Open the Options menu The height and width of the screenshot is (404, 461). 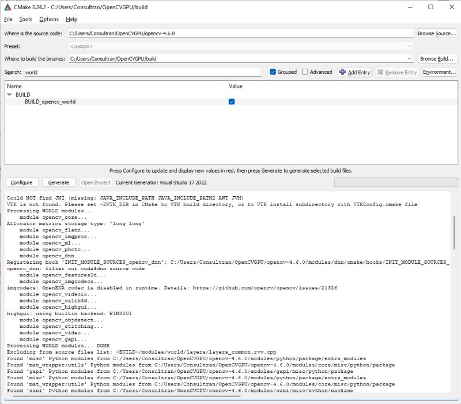click(49, 19)
